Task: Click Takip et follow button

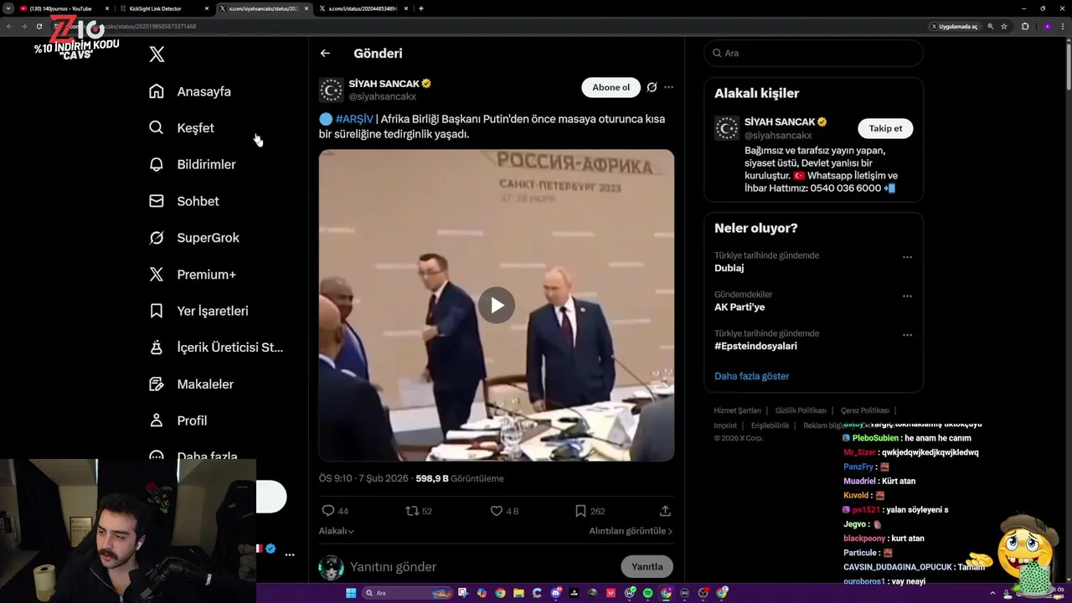Action: (885, 128)
